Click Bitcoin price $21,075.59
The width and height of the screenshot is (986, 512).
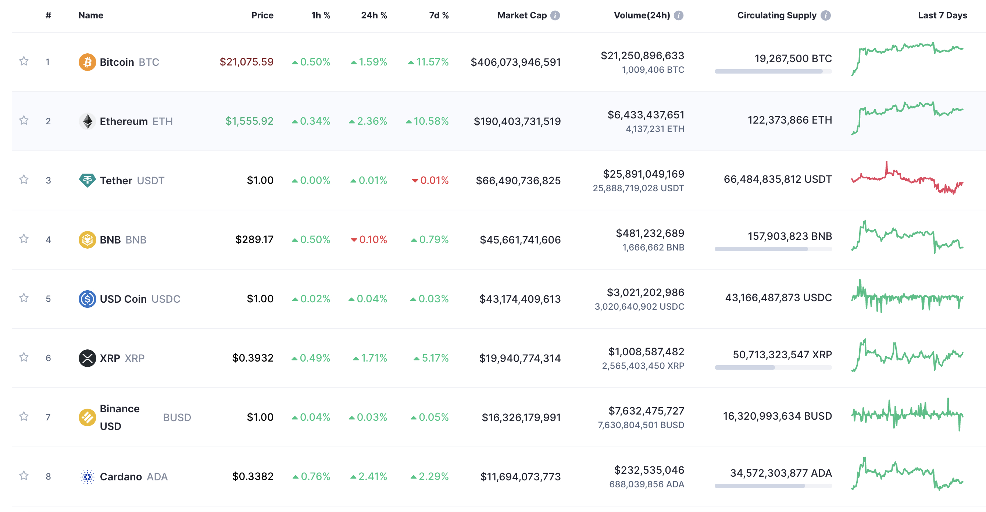(246, 62)
